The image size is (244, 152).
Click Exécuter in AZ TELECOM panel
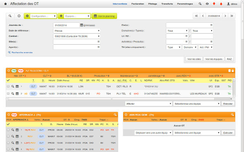coord(228,104)
